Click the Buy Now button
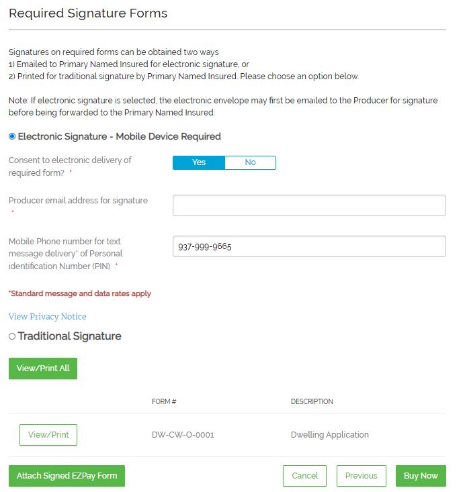 pos(421,476)
